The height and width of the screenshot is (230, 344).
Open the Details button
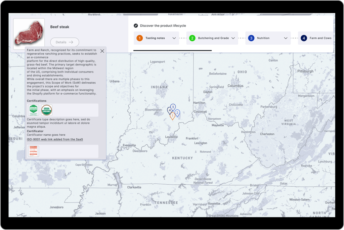coord(64,42)
